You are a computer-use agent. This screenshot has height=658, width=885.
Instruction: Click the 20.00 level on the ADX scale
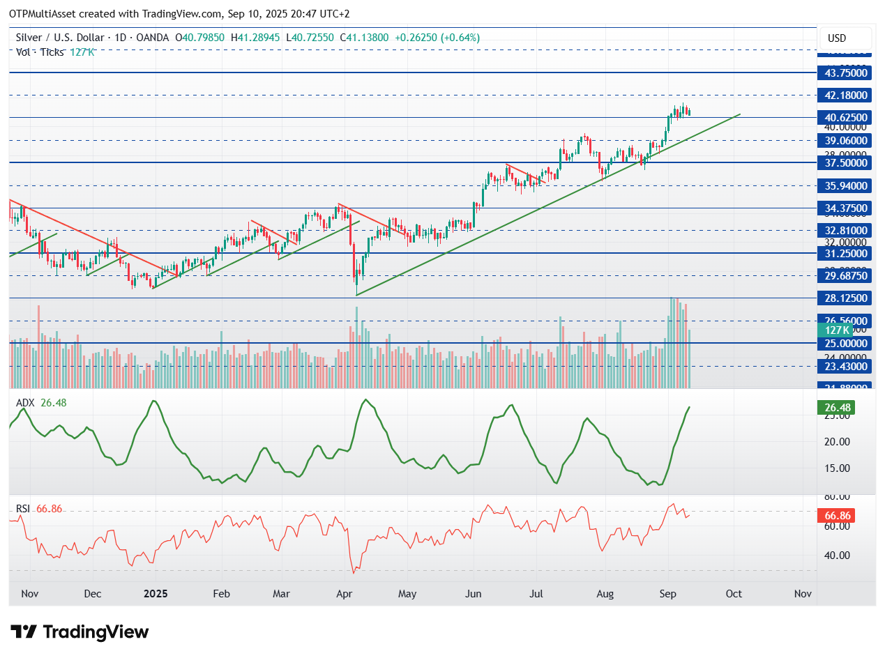pos(836,441)
